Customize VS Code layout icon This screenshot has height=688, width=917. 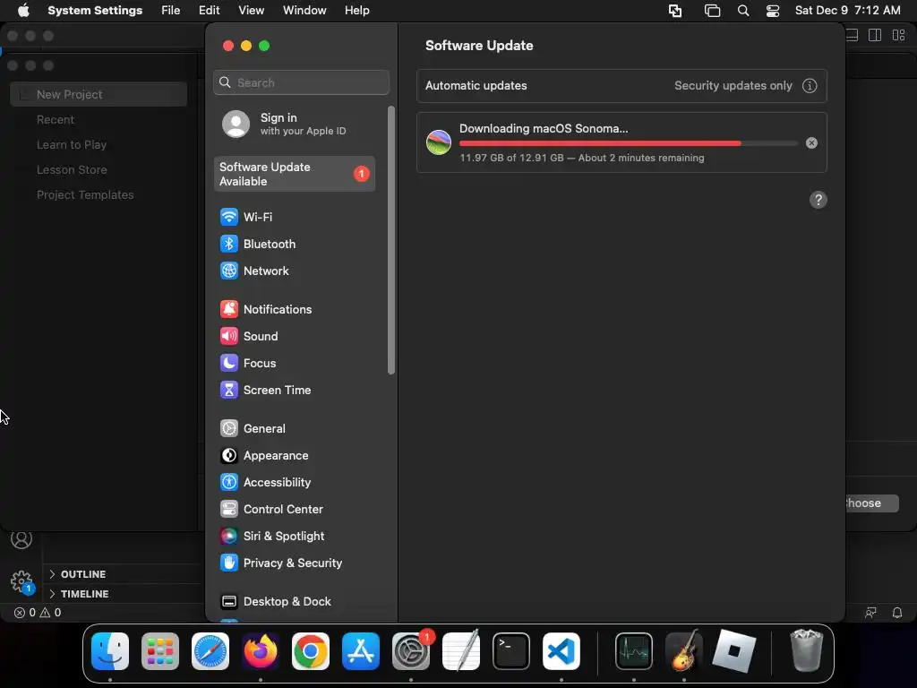[899, 36]
